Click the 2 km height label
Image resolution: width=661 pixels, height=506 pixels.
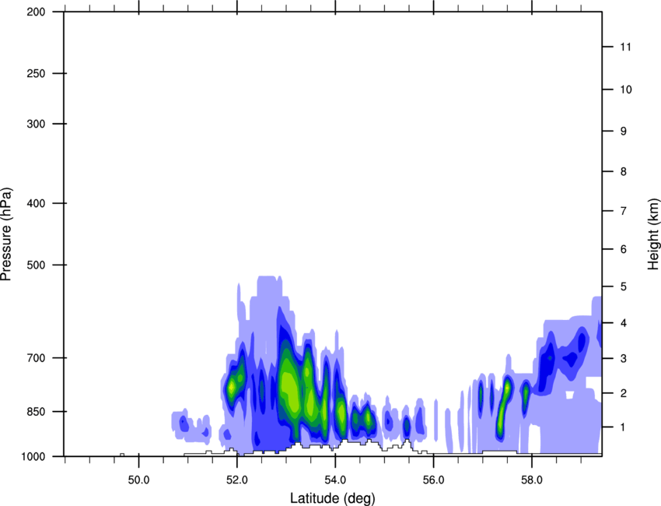click(624, 393)
